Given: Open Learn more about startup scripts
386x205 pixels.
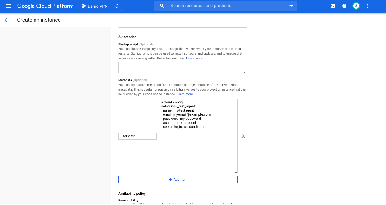Looking at the screenshot, I should click(194, 58).
